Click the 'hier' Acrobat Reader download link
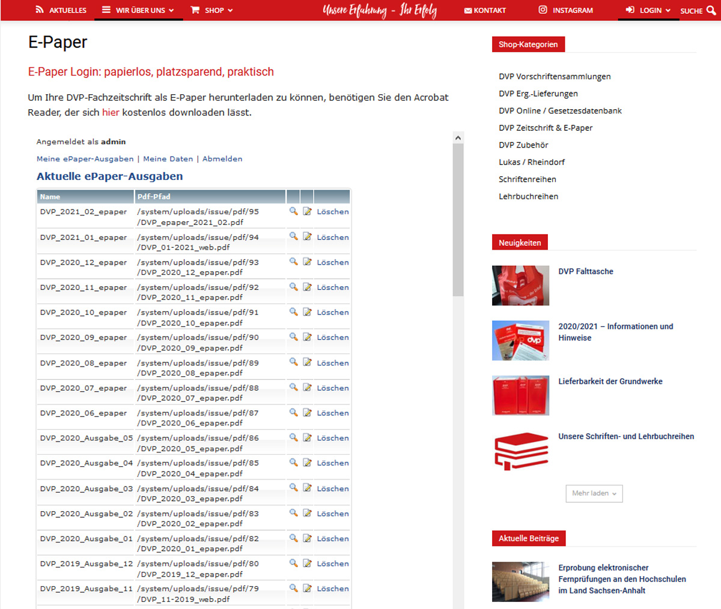Viewport: 721px width, 609px height. pyautogui.click(x=111, y=112)
